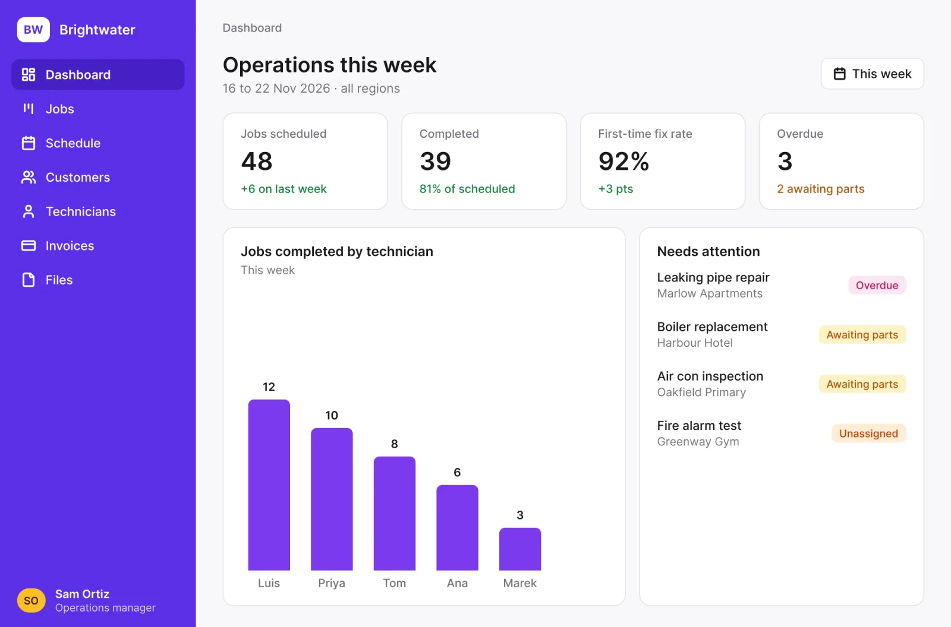Select the First-time fix rate card
This screenshot has width=951, height=627.
tap(663, 161)
